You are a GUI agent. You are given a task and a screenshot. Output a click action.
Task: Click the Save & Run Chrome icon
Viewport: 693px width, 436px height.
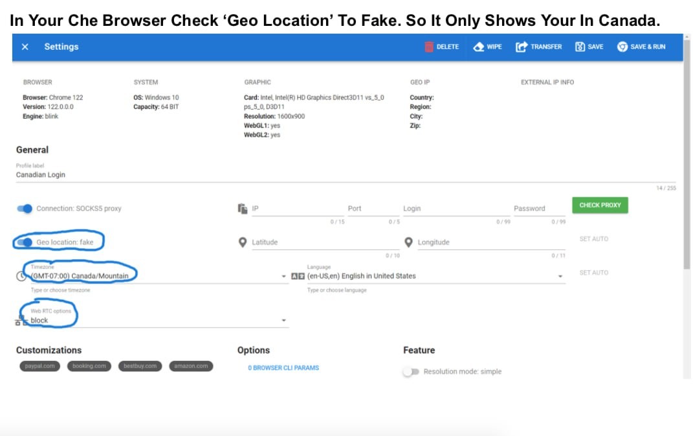pos(622,47)
